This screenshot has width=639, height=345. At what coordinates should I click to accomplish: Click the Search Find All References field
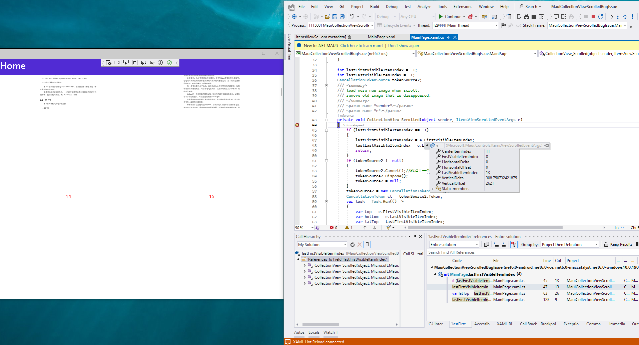484,252
